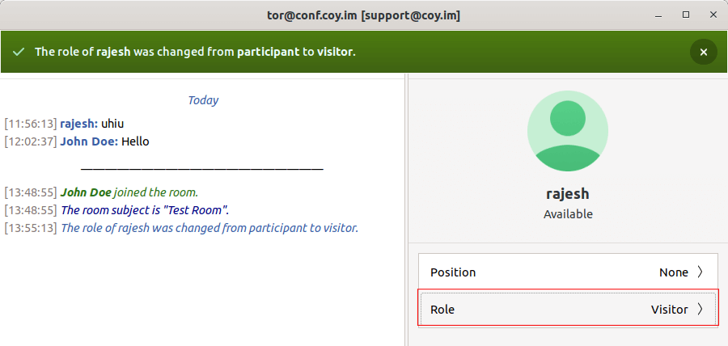This screenshot has height=346, width=728.
Task: Click John Doe nickname in the Hello message
Action: 89,141
